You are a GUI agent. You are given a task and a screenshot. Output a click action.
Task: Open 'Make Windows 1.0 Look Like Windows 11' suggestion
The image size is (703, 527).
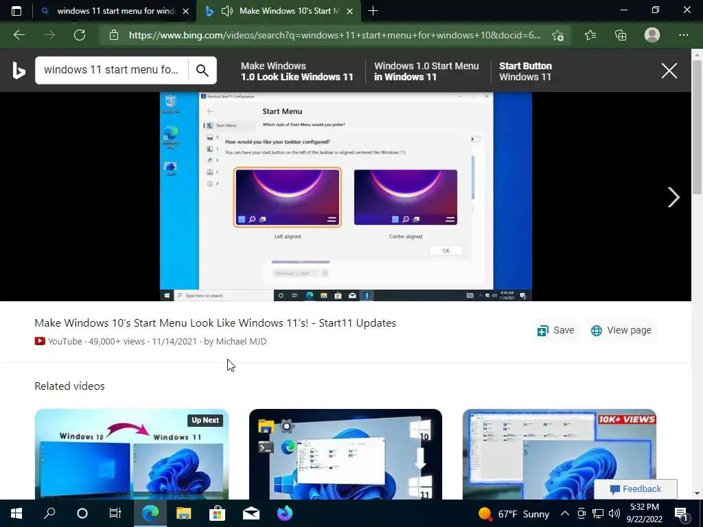pyautogui.click(x=297, y=71)
